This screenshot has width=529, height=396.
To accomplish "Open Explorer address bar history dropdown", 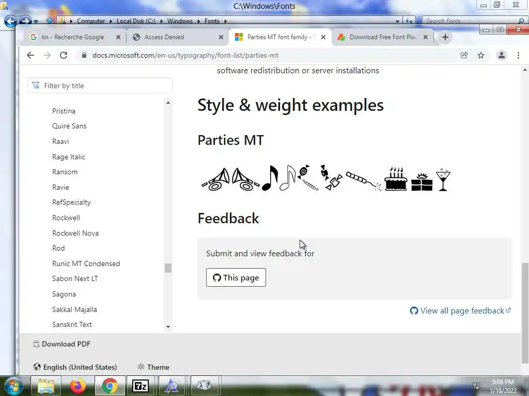I will (x=397, y=21).
